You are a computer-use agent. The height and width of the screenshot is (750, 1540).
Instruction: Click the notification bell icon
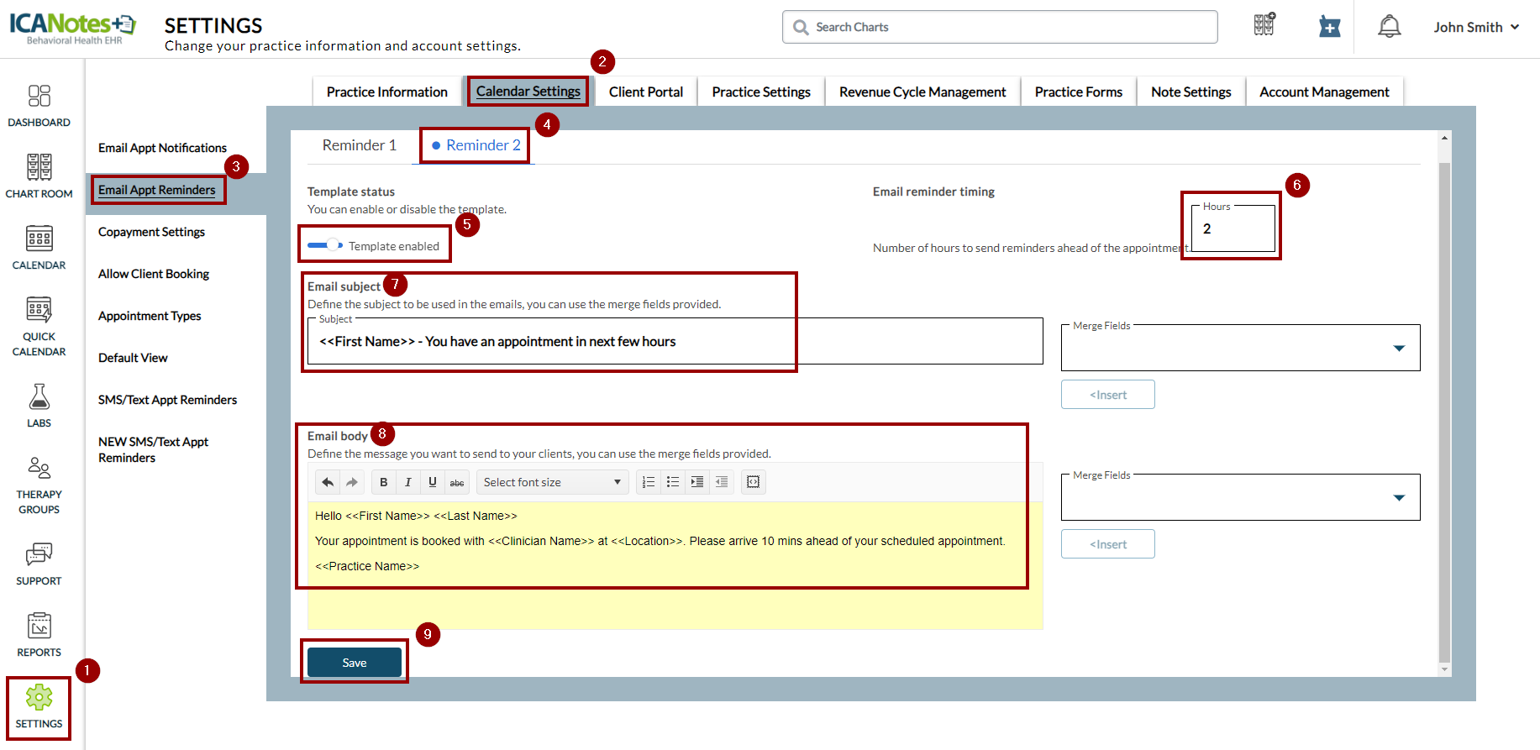point(1389,27)
